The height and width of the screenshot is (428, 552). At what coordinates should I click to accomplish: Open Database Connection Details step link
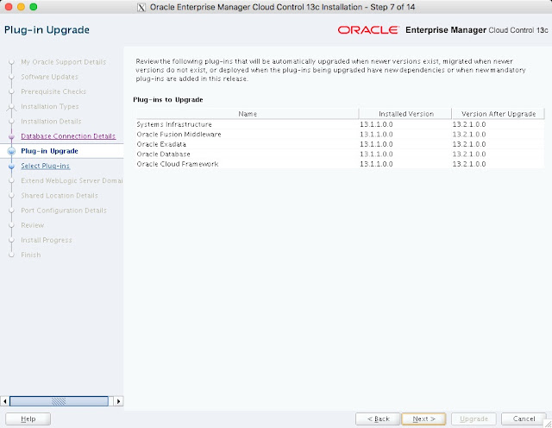[68, 136]
